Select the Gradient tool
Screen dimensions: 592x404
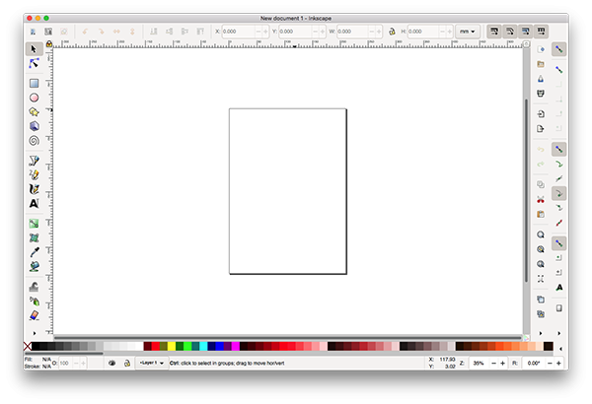[34, 224]
